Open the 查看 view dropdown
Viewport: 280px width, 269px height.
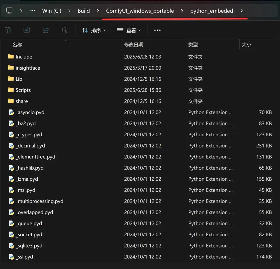(x=129, y=30)
